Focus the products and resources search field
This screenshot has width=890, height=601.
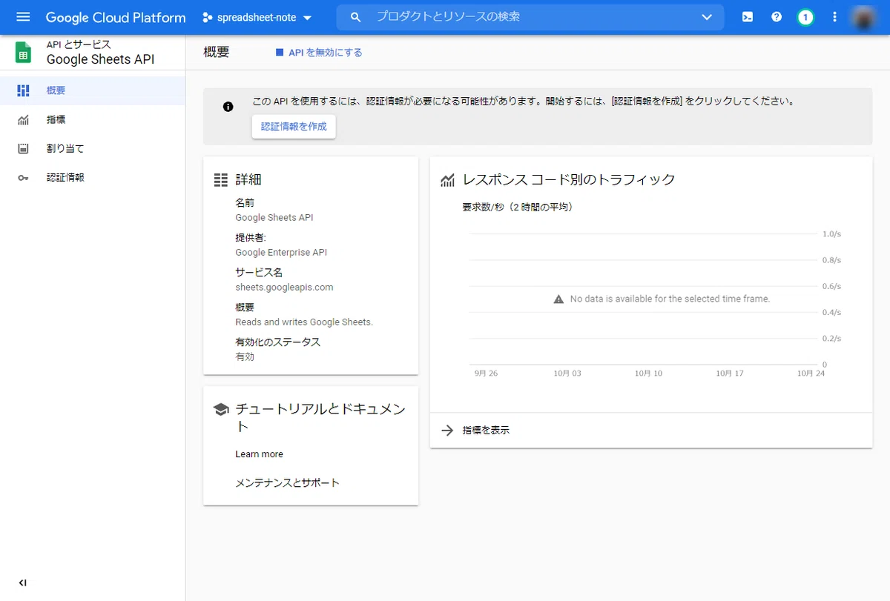530,17
